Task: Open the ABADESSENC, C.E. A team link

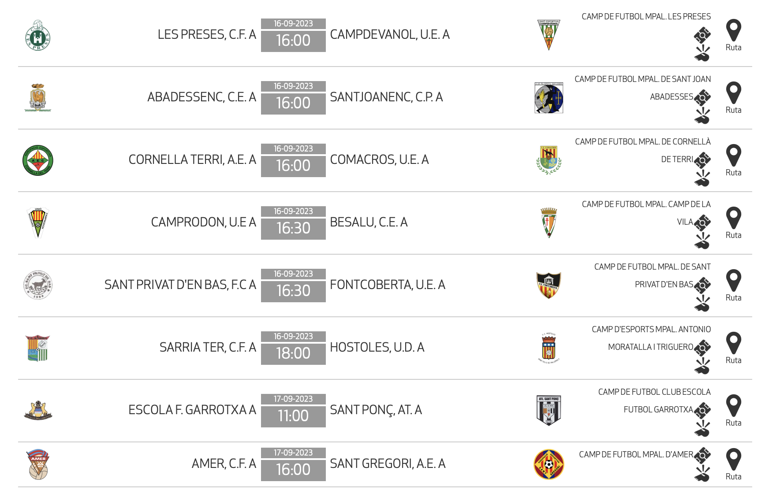Action: (201, 97)
